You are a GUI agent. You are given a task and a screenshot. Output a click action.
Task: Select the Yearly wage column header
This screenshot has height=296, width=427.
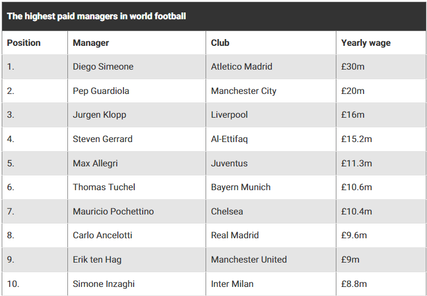(x=366, y=43)
